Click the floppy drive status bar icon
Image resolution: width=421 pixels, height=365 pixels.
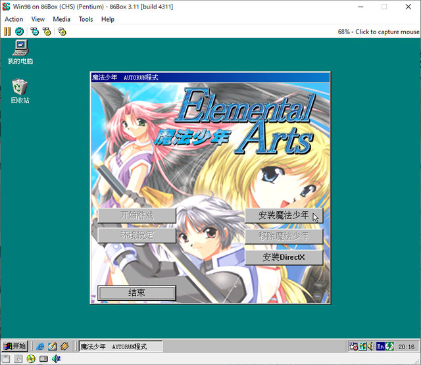point(6,359)
